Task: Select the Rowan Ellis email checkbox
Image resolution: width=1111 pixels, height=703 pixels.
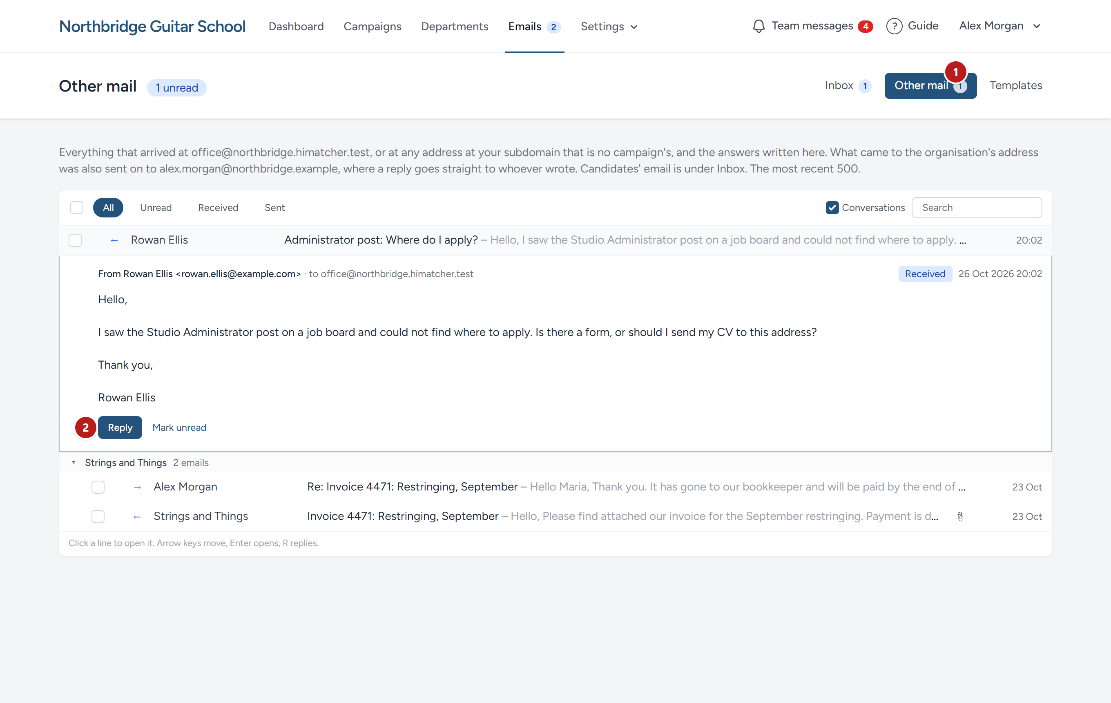Action: pos(75,240)
